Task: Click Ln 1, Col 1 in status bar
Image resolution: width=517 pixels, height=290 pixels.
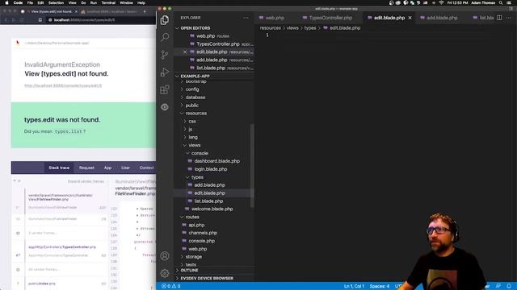Action: (354, 286)
